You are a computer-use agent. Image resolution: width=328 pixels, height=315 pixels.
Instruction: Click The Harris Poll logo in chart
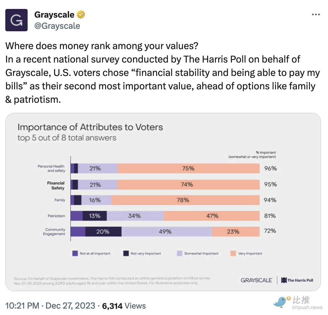(x=297, y=280)
